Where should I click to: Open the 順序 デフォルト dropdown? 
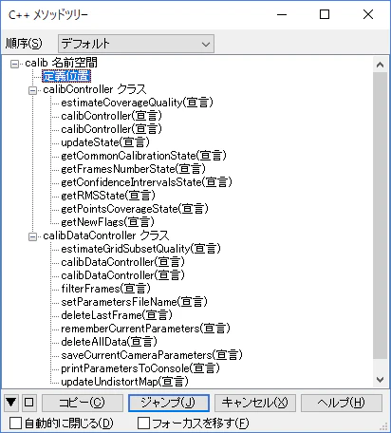click(136, 44)
